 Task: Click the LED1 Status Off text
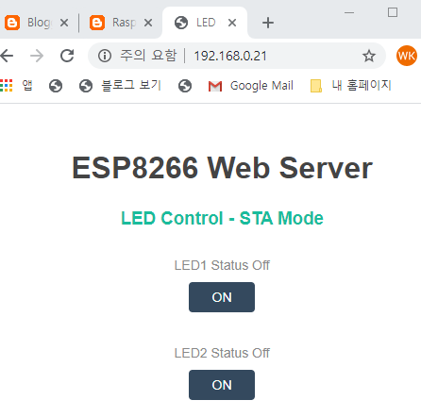tap(222, 265)
